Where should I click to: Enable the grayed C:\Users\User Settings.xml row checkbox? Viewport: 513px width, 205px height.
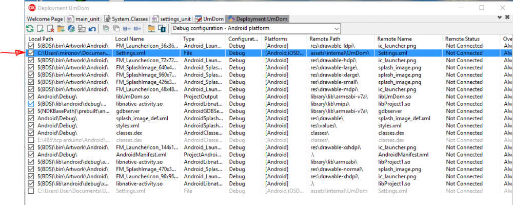click(x=31, y=191)
